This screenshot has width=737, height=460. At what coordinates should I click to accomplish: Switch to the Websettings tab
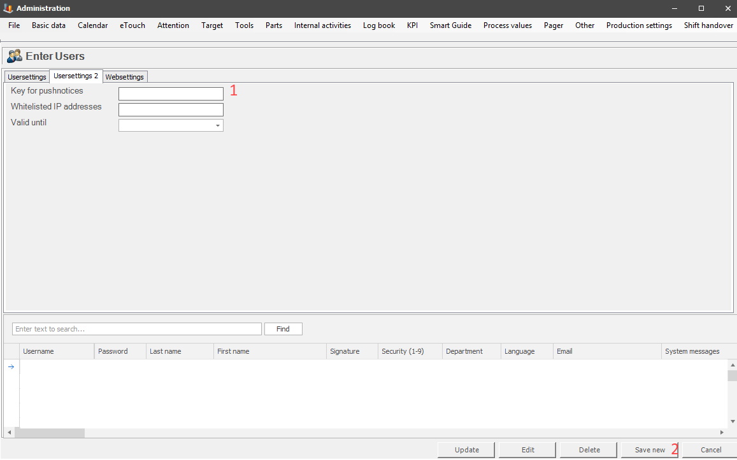pyautogui.click(x=125, y=77)
